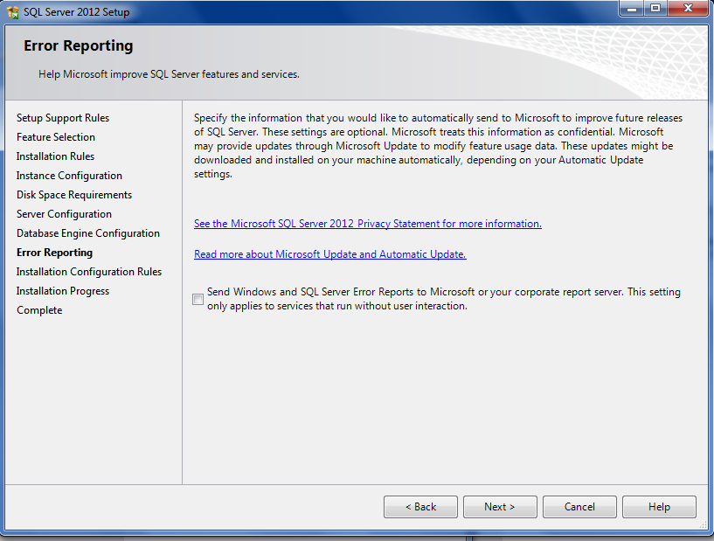Screen dimensions: 714x541
Task: Close the SQL Server 2012 Setup window
Action: [688, 8]
